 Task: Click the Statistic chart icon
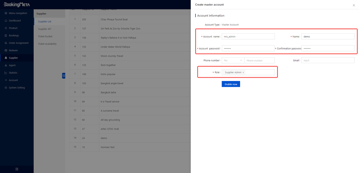[6, 73]
